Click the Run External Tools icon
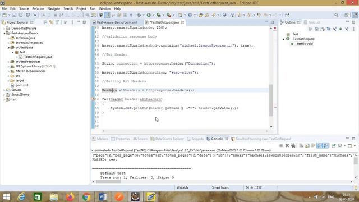 click(x=169, y=15)
